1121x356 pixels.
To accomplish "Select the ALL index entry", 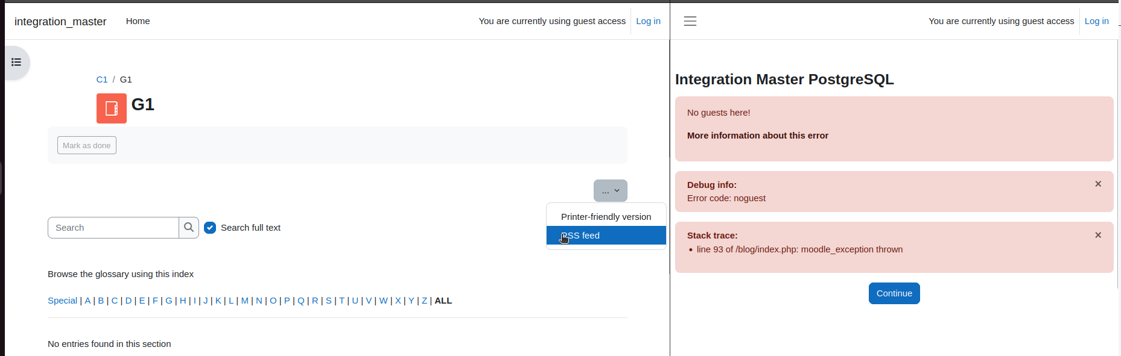I will pyautogui.click(x=443, y=301).
